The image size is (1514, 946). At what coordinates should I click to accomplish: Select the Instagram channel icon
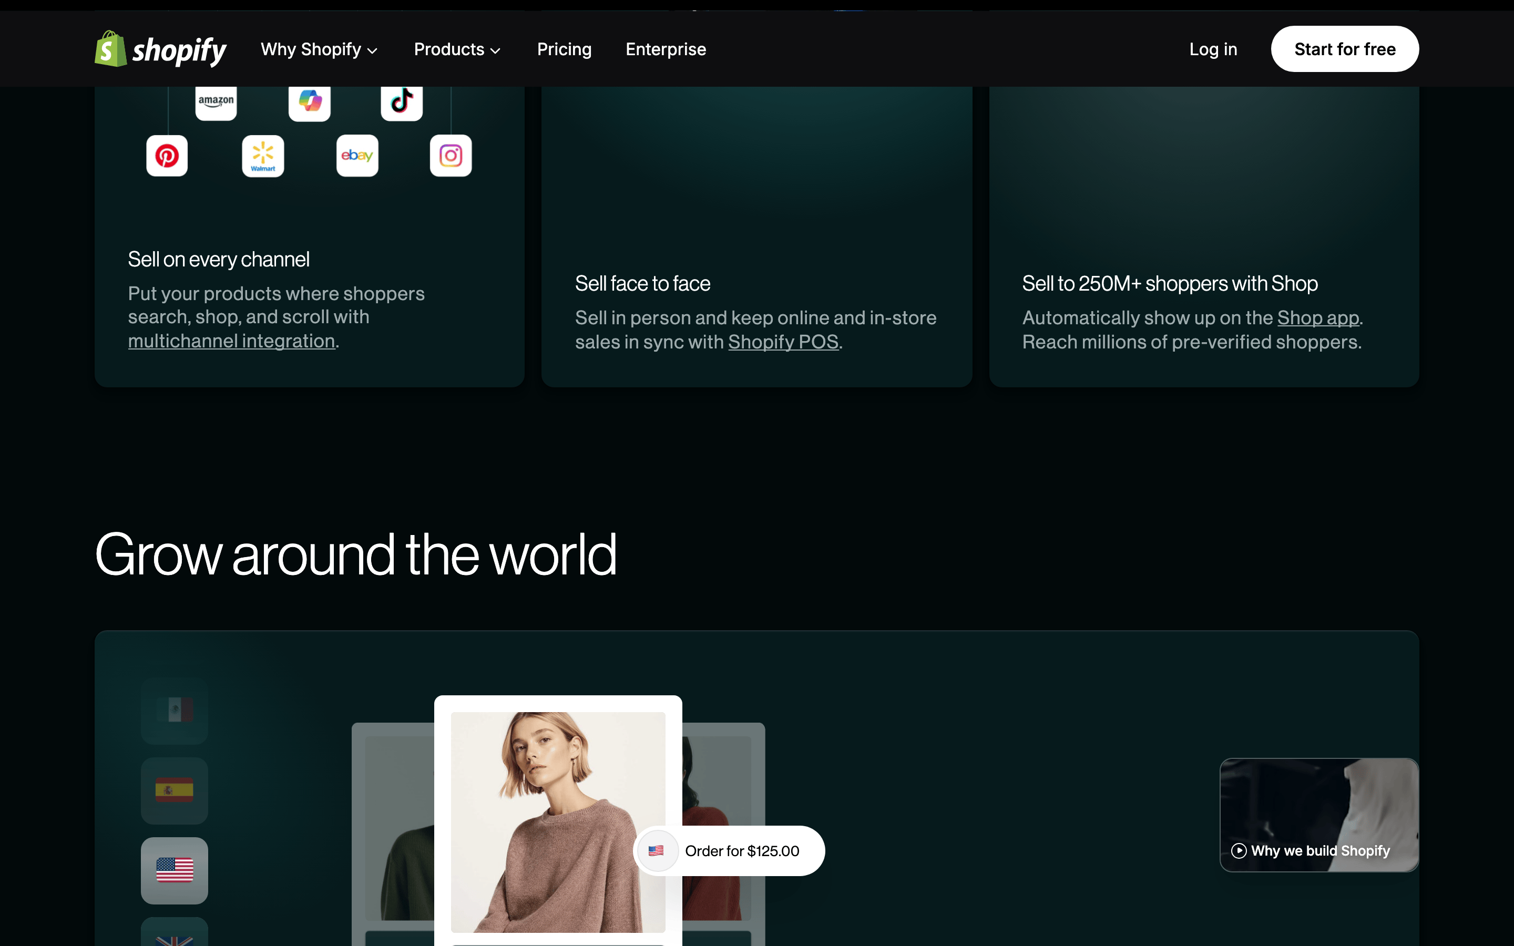point(451,156)
